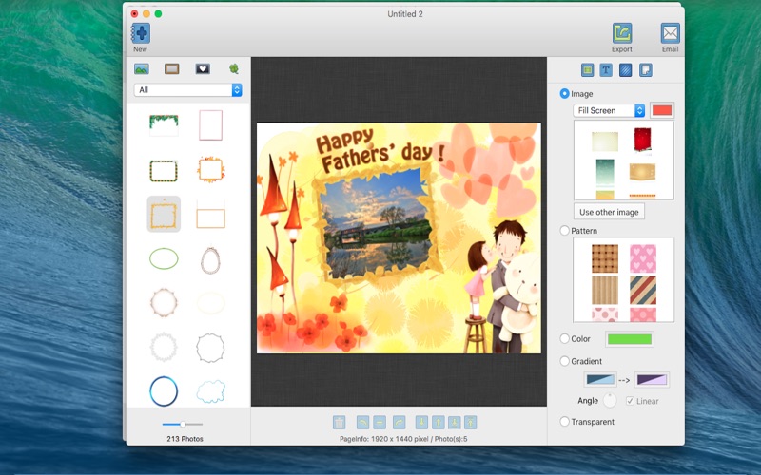Switch to the heart mask library tab
The image size is (761, 475).
point(203,69)
